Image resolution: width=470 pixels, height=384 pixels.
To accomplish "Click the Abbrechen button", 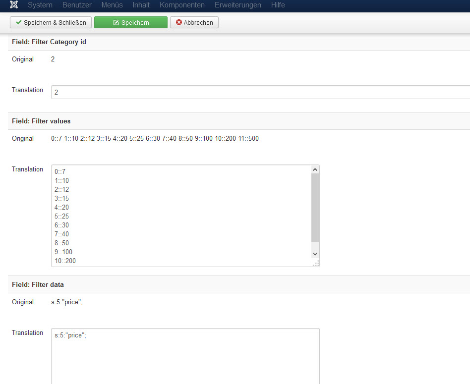I will (194, 22).
